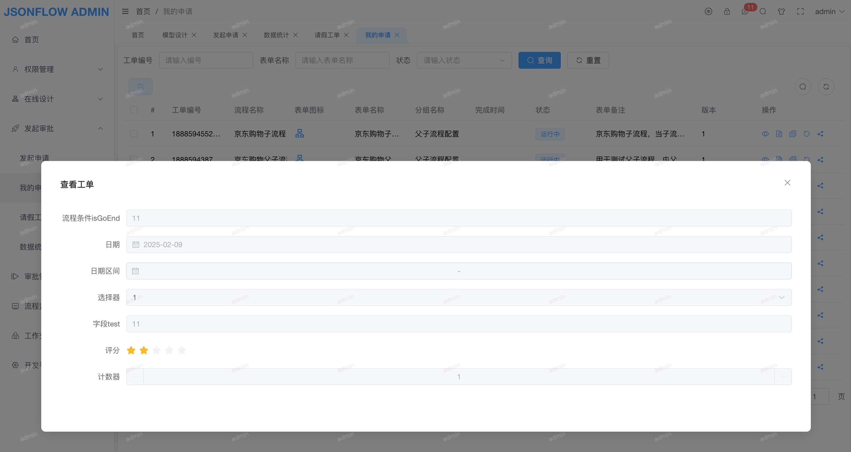The width and height of the screenshot is (851, 452).
Task: Click the view eye icon in first row
Action: click(x=765, y=134)
